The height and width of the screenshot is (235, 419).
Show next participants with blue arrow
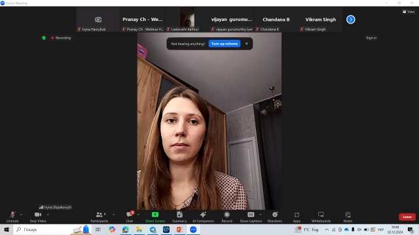click(351, 20)
